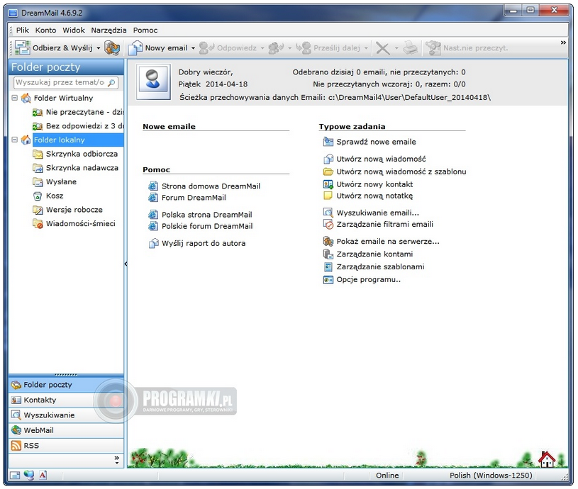Click the globe account icon after Odbierz & Wyślij
578x489 pixels.
(112, 48)
